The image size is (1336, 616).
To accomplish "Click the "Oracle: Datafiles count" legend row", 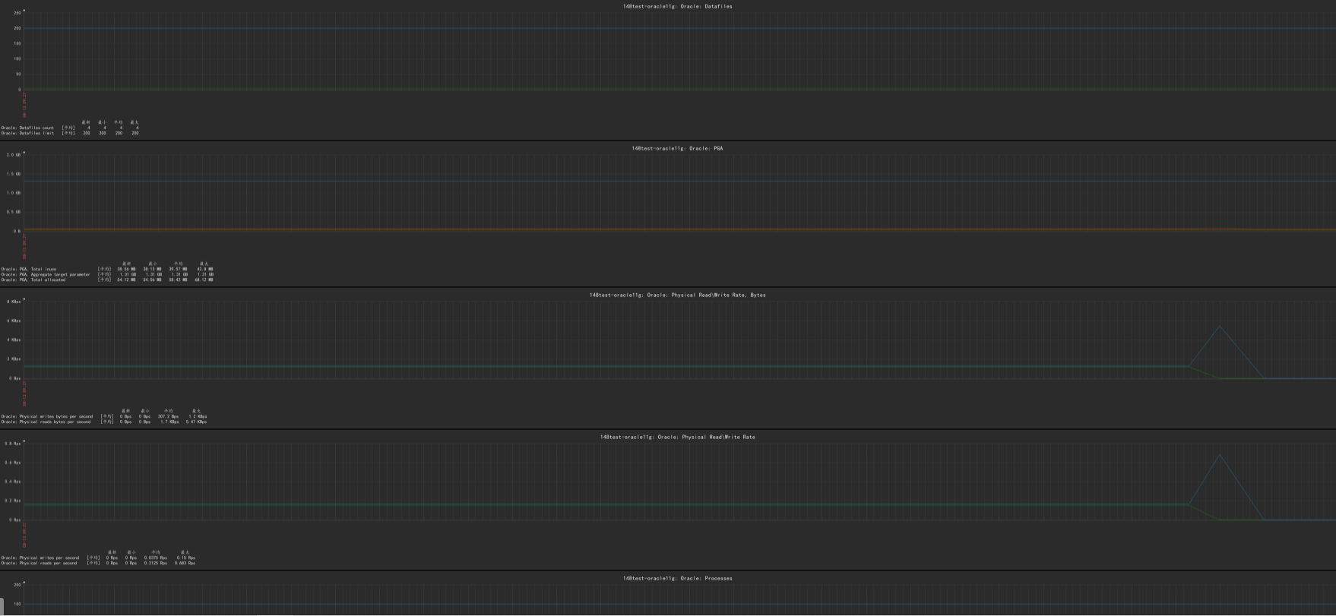I will point(70,128).
